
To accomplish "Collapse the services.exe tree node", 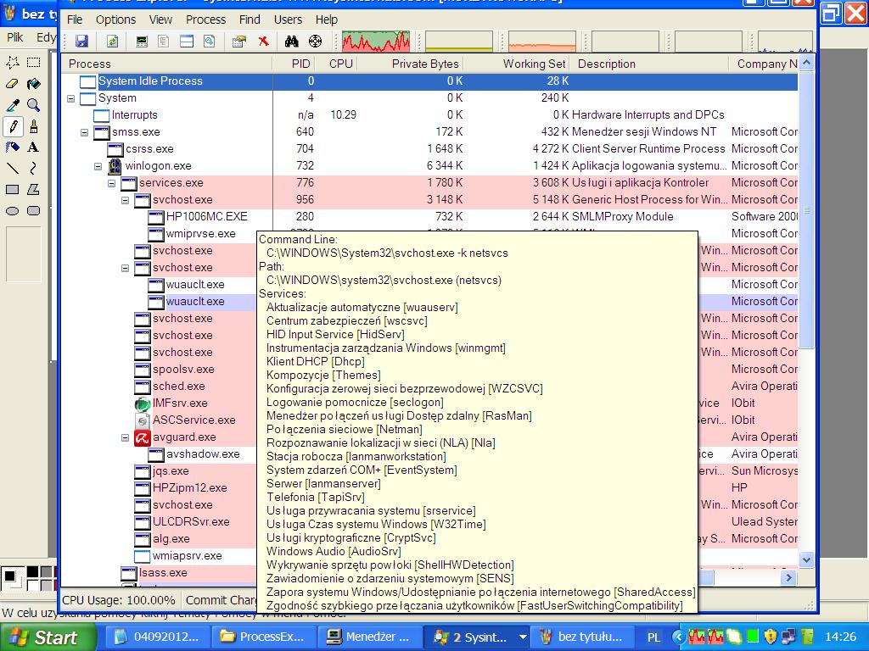I will [x=111, y=183].
